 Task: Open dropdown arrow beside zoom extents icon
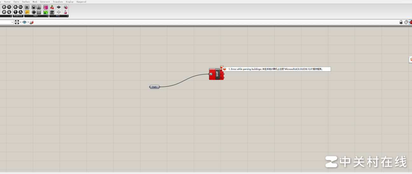click(21, 22)
